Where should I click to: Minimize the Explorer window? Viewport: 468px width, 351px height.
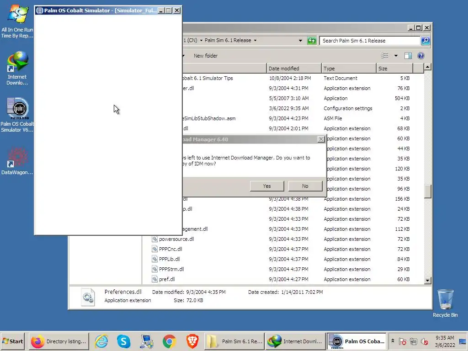tap(411, 28)
